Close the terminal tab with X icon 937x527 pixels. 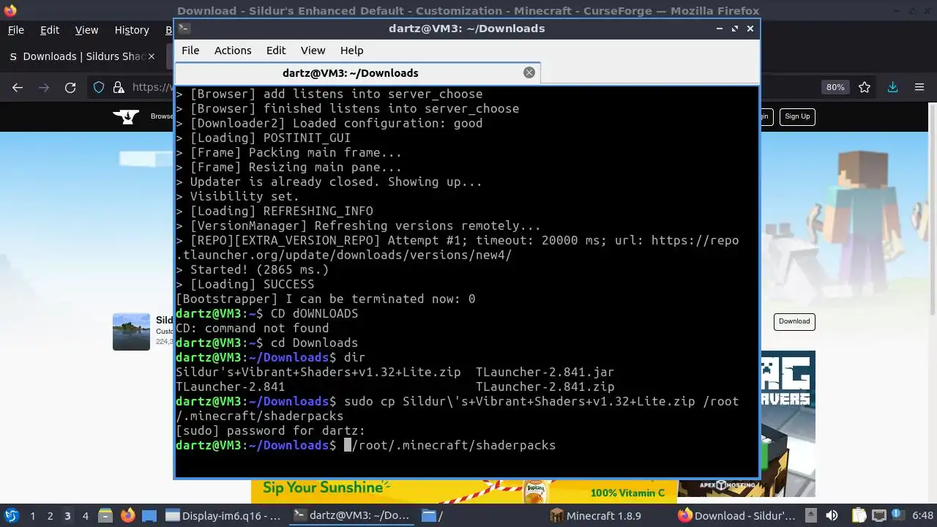point(529,72)
